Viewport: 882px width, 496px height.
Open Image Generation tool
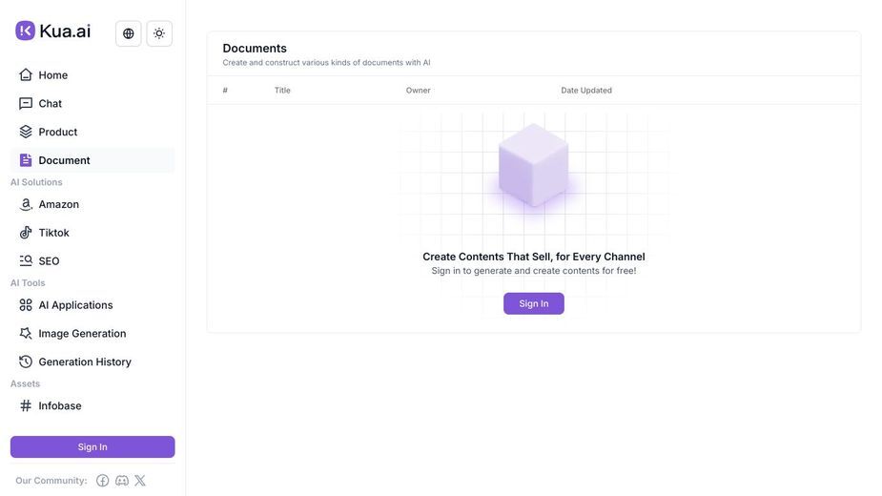[92, 333]
